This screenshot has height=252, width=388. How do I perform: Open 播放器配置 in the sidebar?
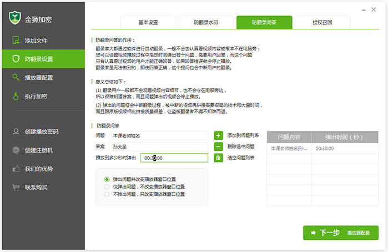(x=43, y=78)
